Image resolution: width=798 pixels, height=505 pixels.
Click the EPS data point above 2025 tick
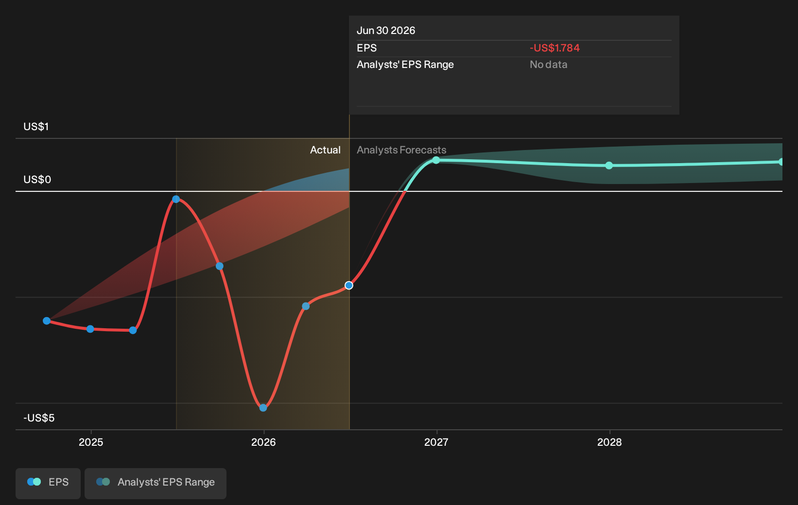point(90,329)
